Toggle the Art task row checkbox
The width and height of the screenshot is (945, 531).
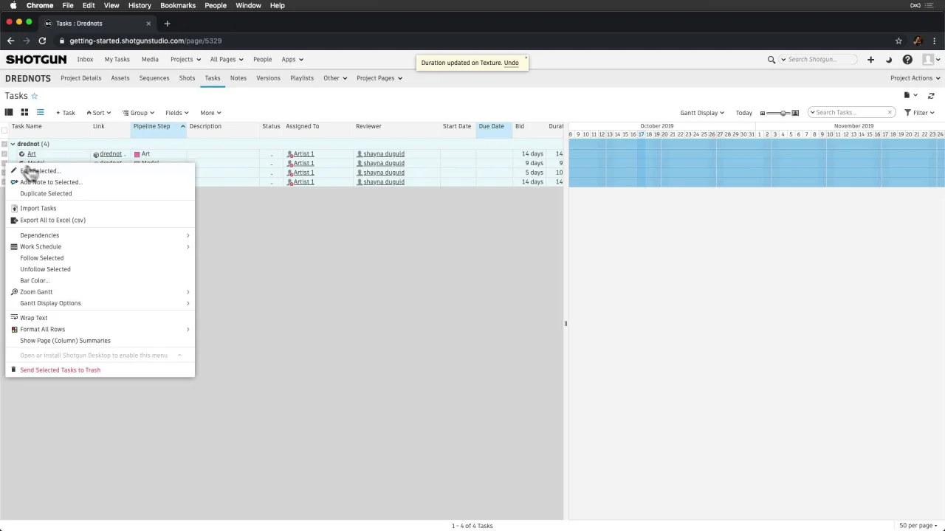coord(4,154)
